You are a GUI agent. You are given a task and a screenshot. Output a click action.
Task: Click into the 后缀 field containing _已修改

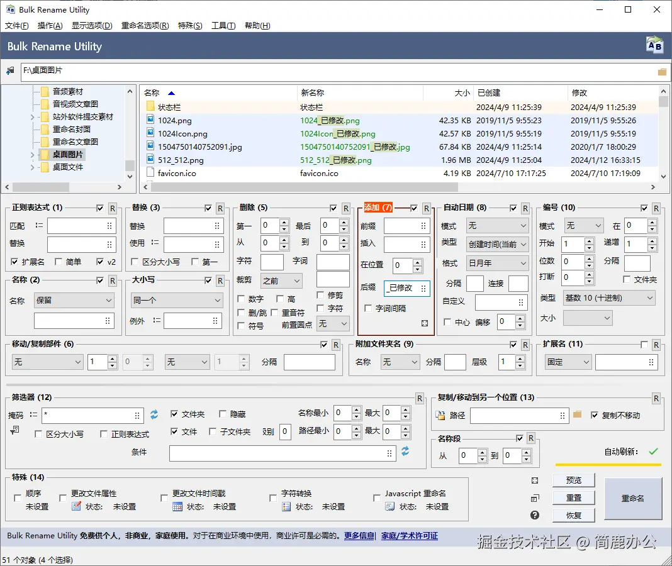pos(406,288)
